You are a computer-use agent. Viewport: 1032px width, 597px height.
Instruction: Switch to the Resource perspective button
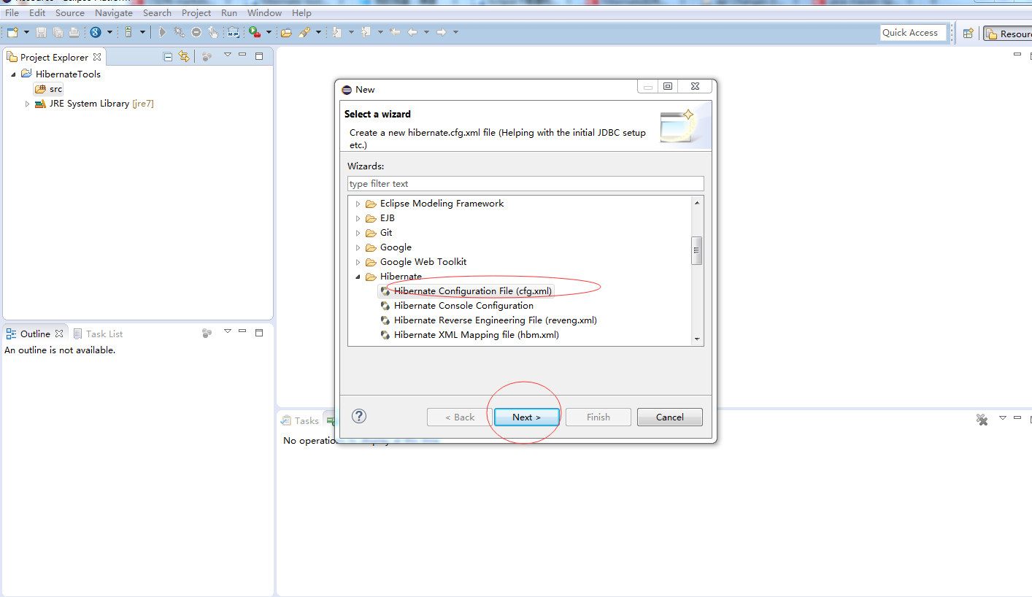pos(1008,34)
